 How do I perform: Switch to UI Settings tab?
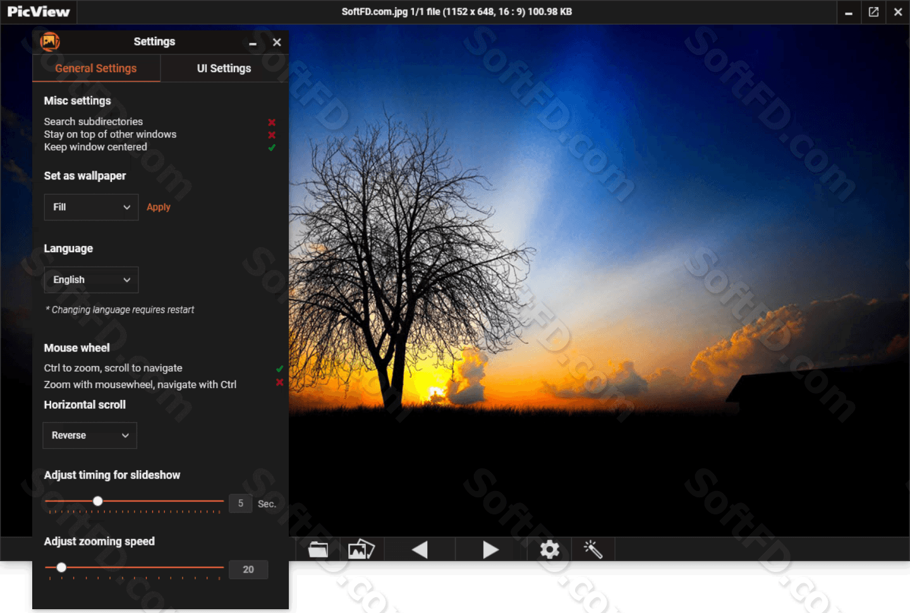click(224, 68)
